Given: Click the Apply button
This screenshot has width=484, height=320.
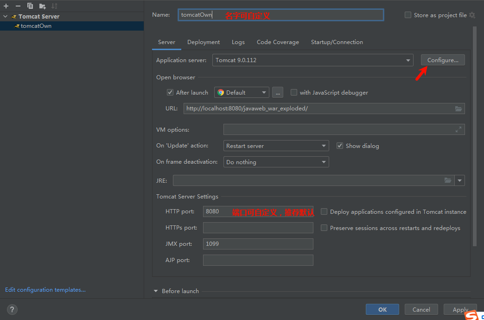Looking at the screenshot, I should click(460, 309).
